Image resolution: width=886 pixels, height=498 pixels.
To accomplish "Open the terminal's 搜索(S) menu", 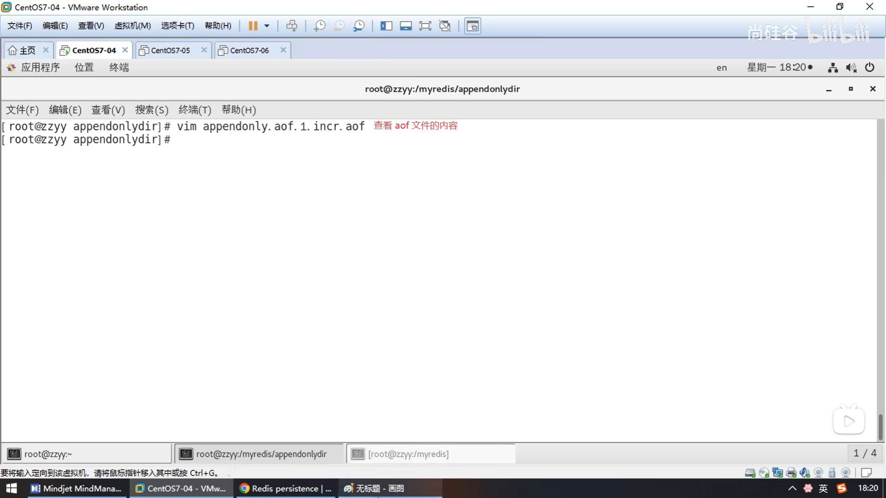I will [x=151, y=110].
